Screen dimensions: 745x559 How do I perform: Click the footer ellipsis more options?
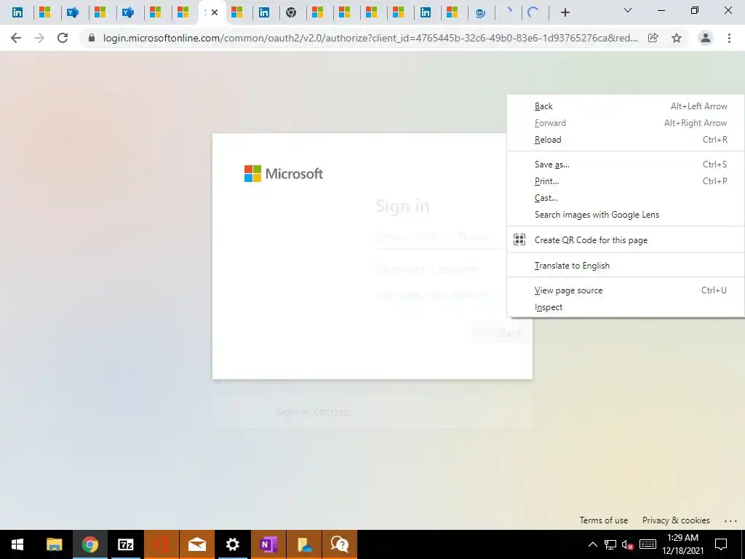(x=730, y=521)
